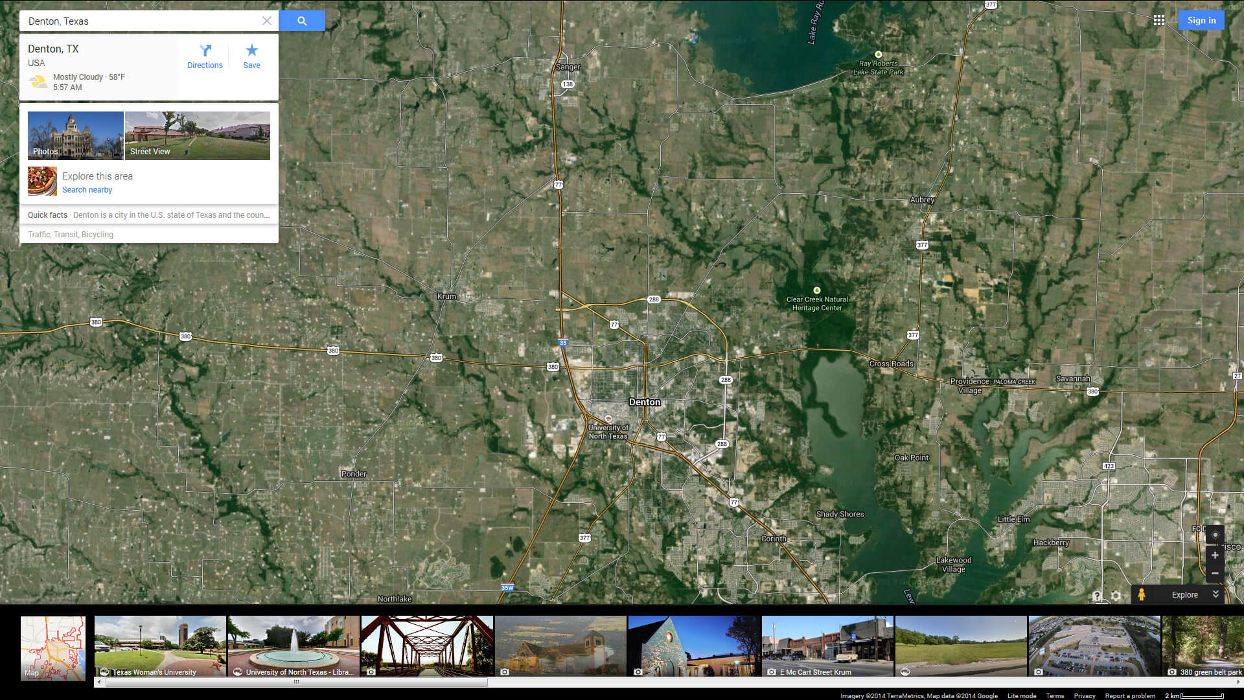This screenshot has height=700, width=1244.
Task: Click the imagery strip horizontal scrollbar
Action: click(x=296, y=682)
